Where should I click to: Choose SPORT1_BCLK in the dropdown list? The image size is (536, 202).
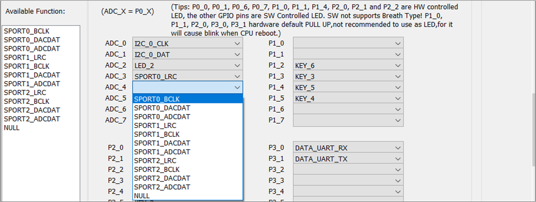click(x=188, y=134)
